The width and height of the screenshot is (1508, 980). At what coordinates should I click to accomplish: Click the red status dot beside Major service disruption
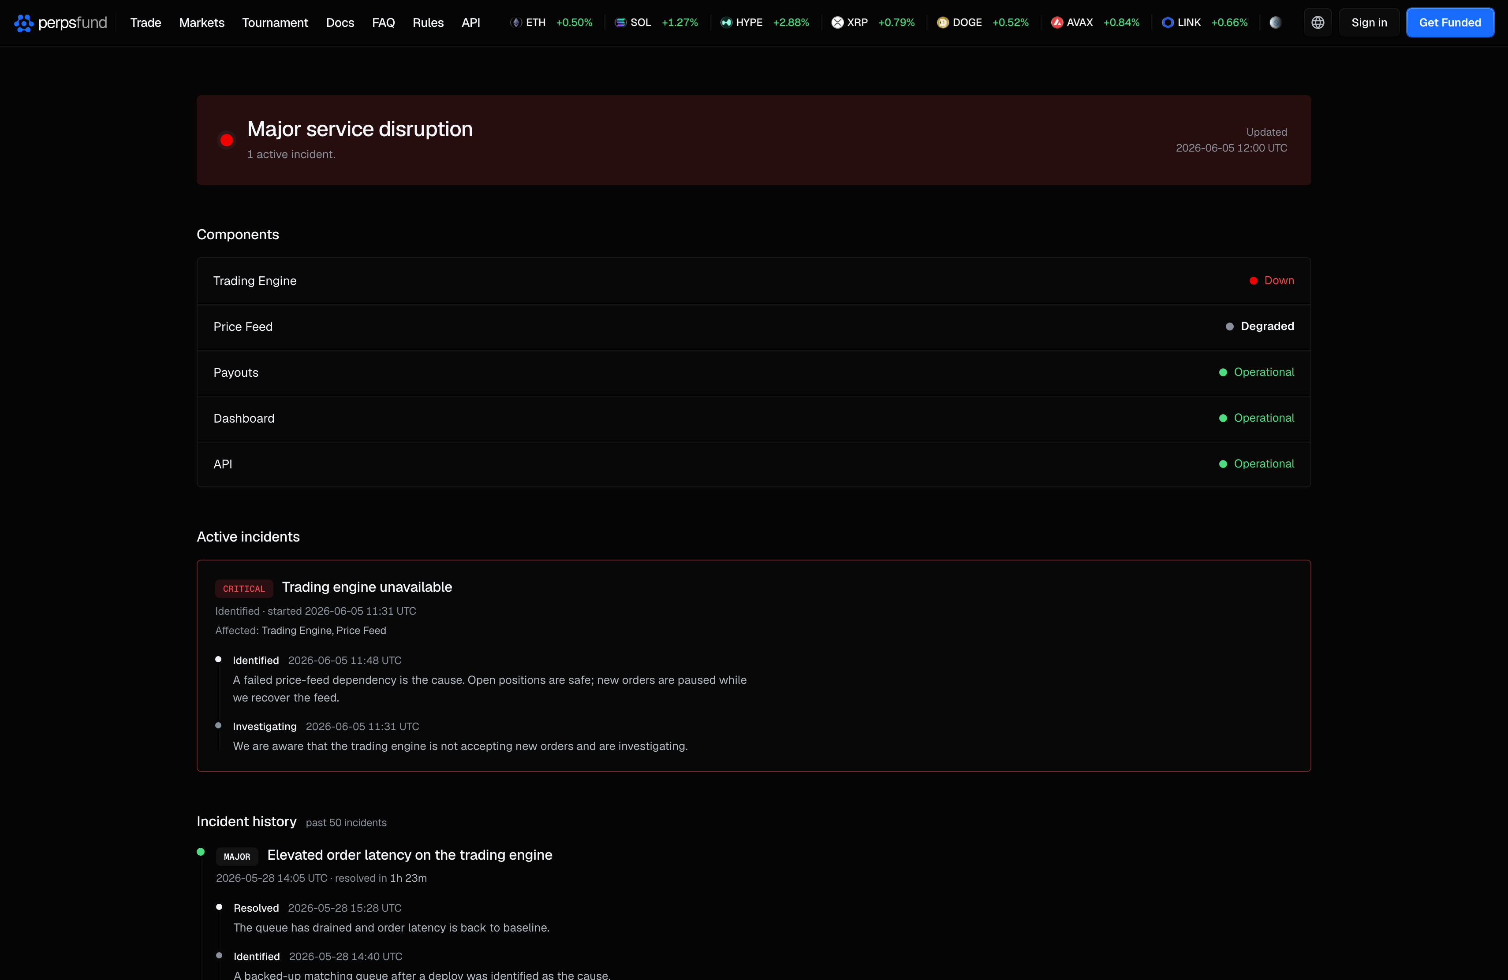point(226,140)
